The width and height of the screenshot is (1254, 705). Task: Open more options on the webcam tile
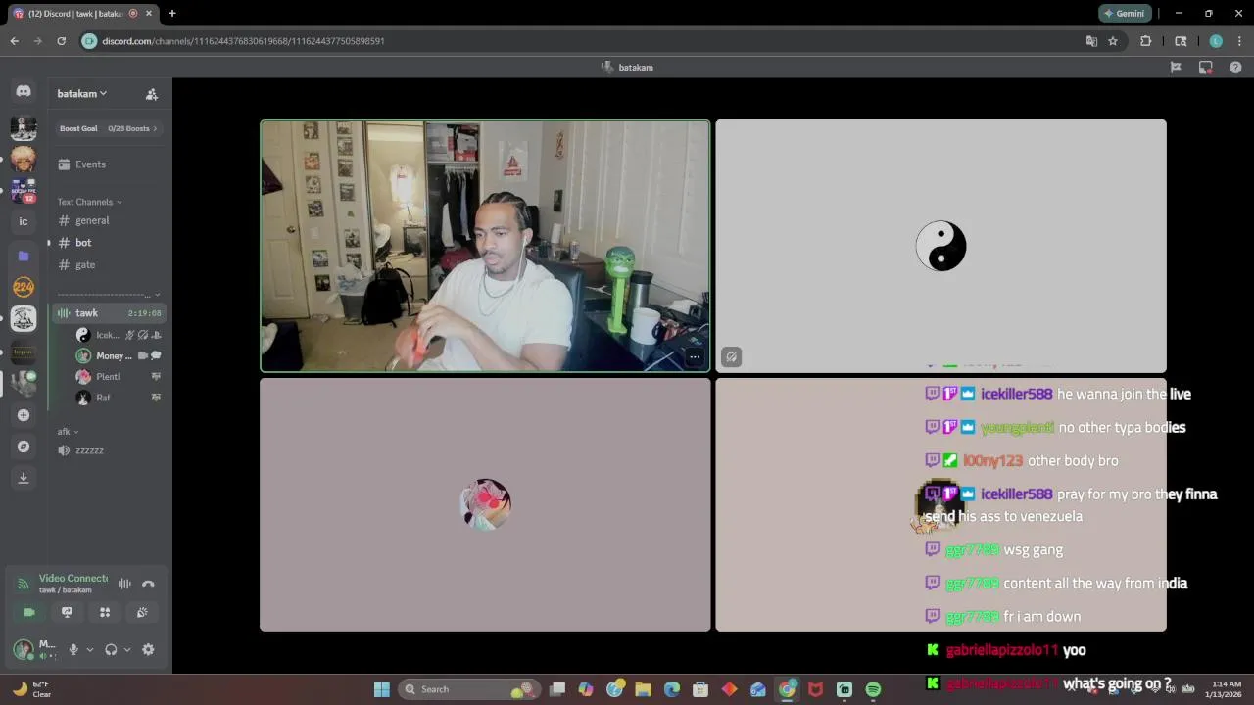(x=695, y=357)
